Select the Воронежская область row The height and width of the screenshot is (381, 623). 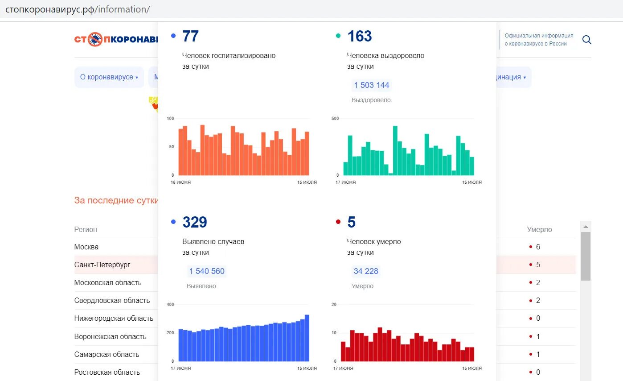(x=325, y=336)
